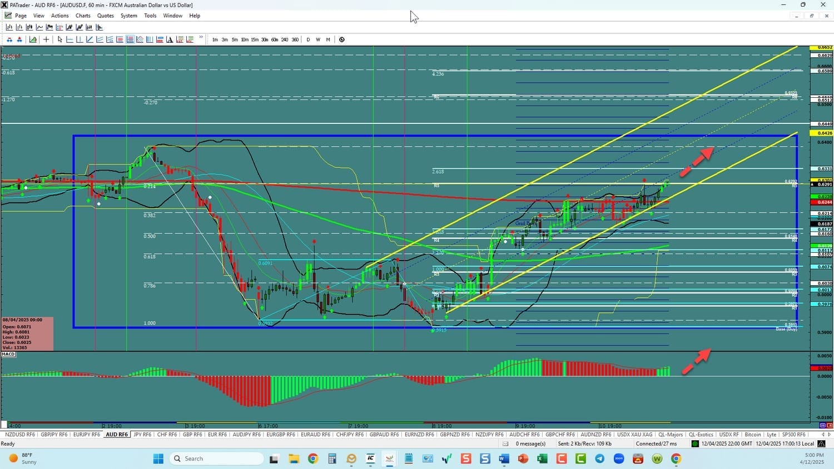Open the Tools menu

(150, 16)
